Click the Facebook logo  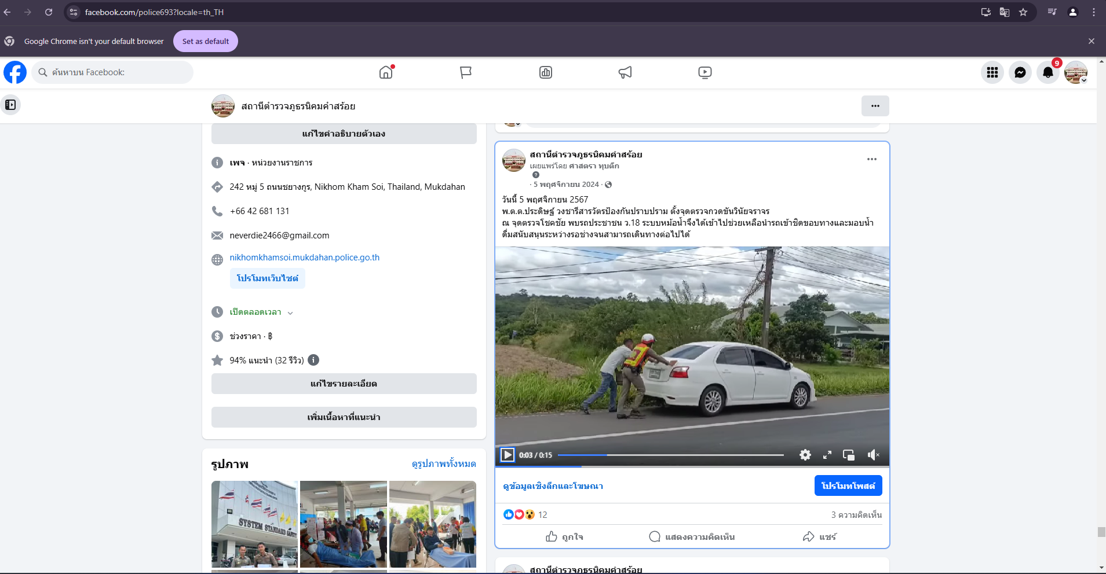click(x=15, y=72)
